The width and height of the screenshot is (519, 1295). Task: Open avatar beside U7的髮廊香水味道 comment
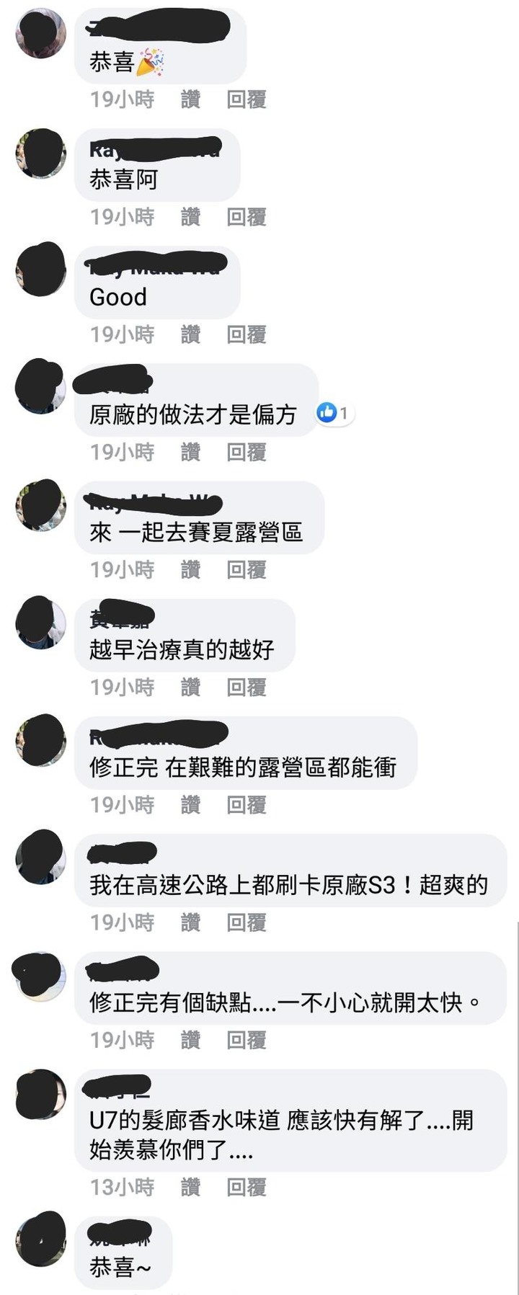[x=41, y=1093]
